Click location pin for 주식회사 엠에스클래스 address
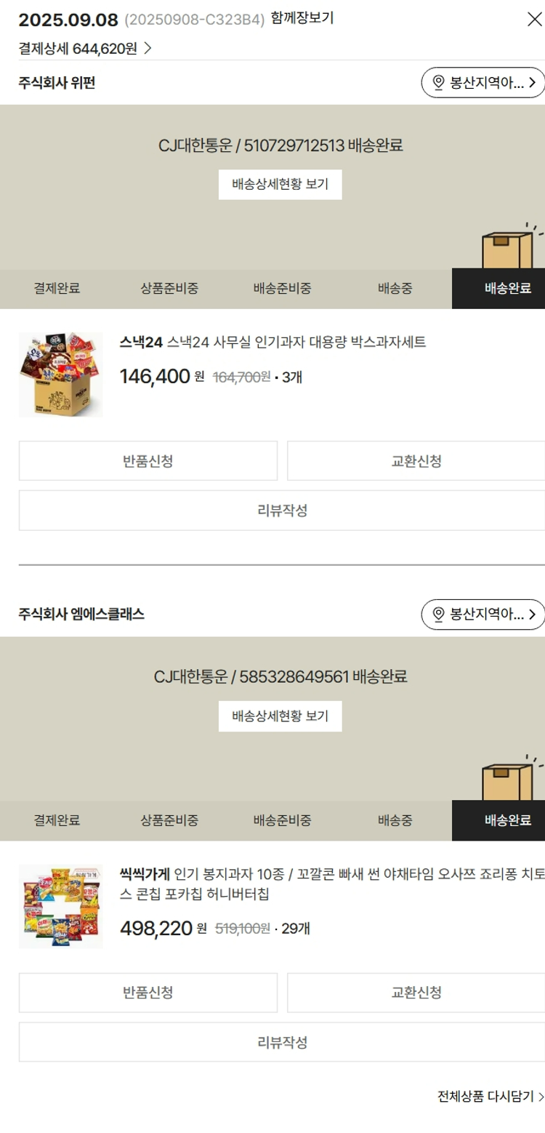Screen dimensions: 545x1133 click(x=438, y=614)
